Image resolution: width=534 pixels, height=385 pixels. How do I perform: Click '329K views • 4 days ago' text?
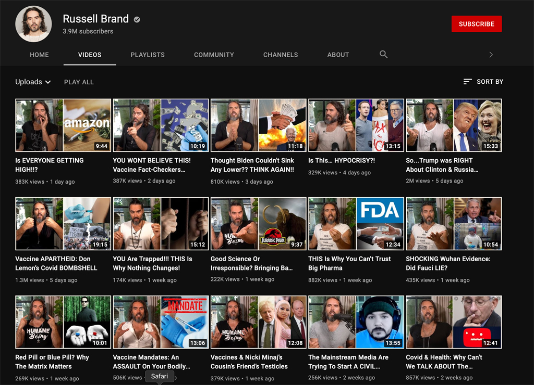339,172
